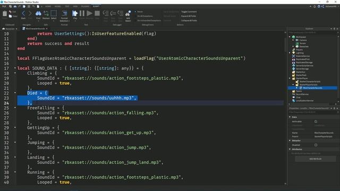
Task: Select Terrain in the Explorer tree
Action: 302,44
